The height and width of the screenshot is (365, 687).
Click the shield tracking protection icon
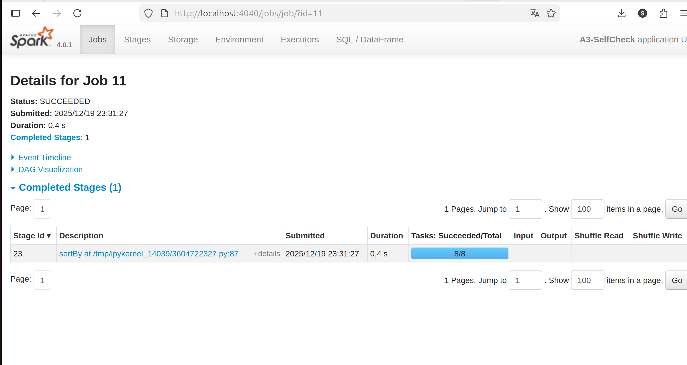point(148,13)
